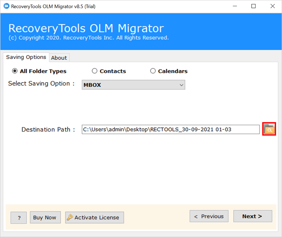Click the Activate License button
The width and height of the screenshot is (282, 237).
pyautogui.click(x=94, y=218)
